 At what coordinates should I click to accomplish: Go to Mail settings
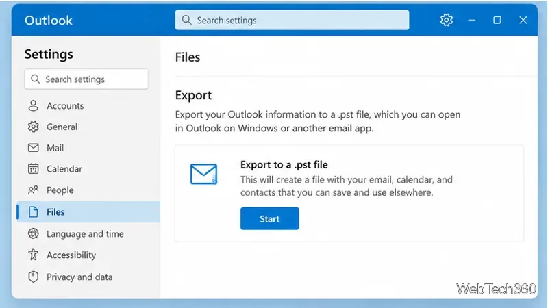pyautogui.click(x=88, y=148)
